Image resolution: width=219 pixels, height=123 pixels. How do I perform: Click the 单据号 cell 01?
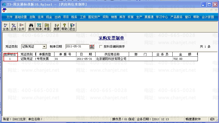pyautogui.click(x=65, y=59)
